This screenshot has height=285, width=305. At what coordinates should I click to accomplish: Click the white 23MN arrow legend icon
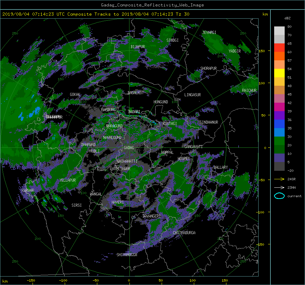pyautogui.click(x=279, y=187)
